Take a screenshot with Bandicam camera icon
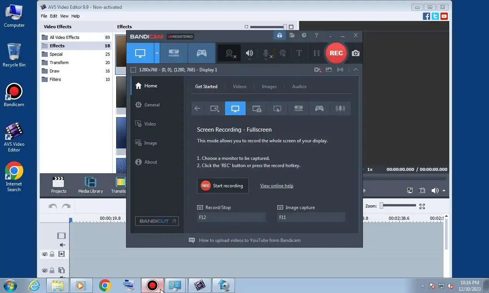Image resolution: width=489 pixels, height=293 pixels. pyautogui.click(x=356, y=53)
